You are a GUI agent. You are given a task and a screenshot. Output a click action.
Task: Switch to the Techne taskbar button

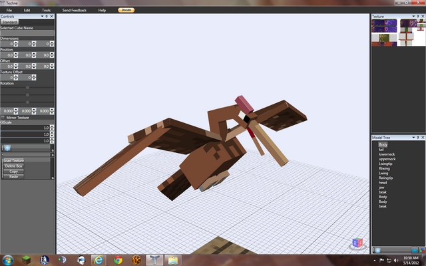pos(154,260)
